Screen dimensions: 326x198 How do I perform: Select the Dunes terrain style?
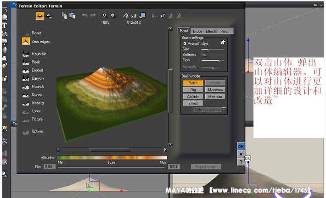26,95
